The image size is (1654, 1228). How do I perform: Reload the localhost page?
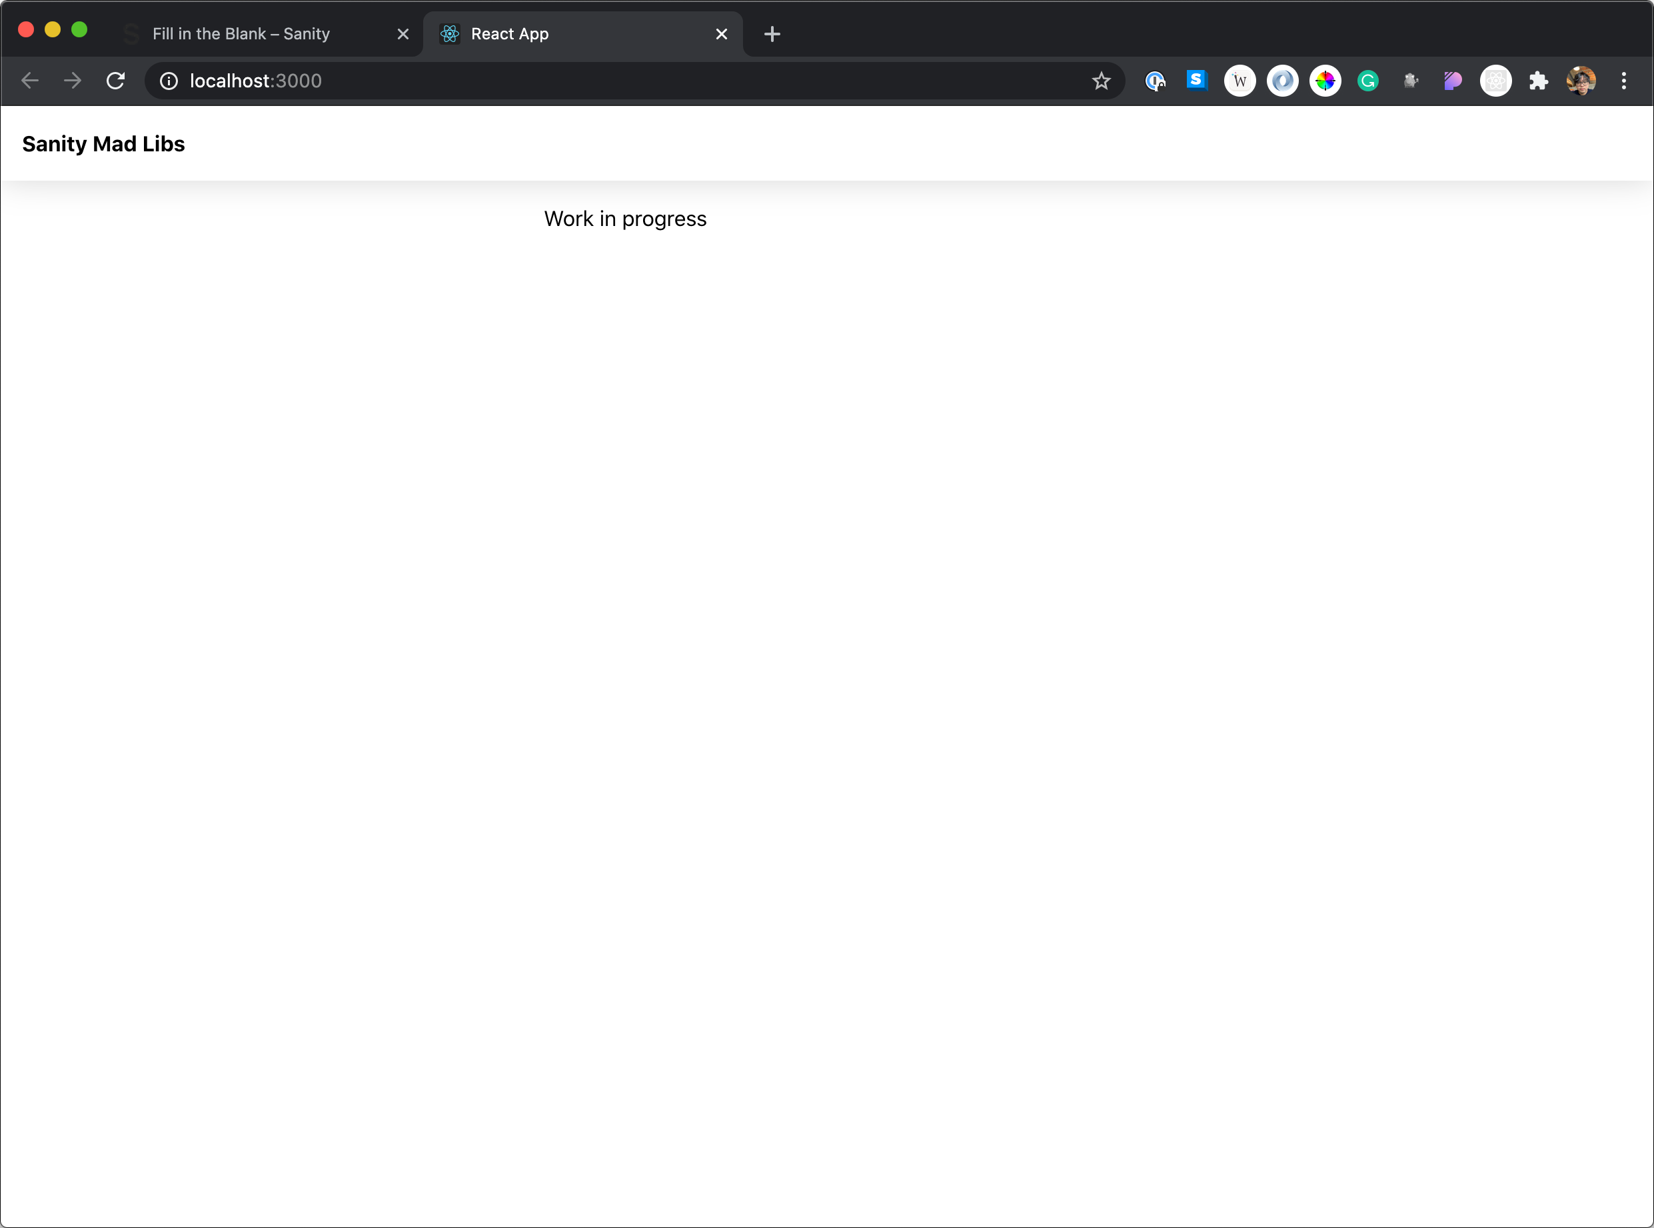115,81
